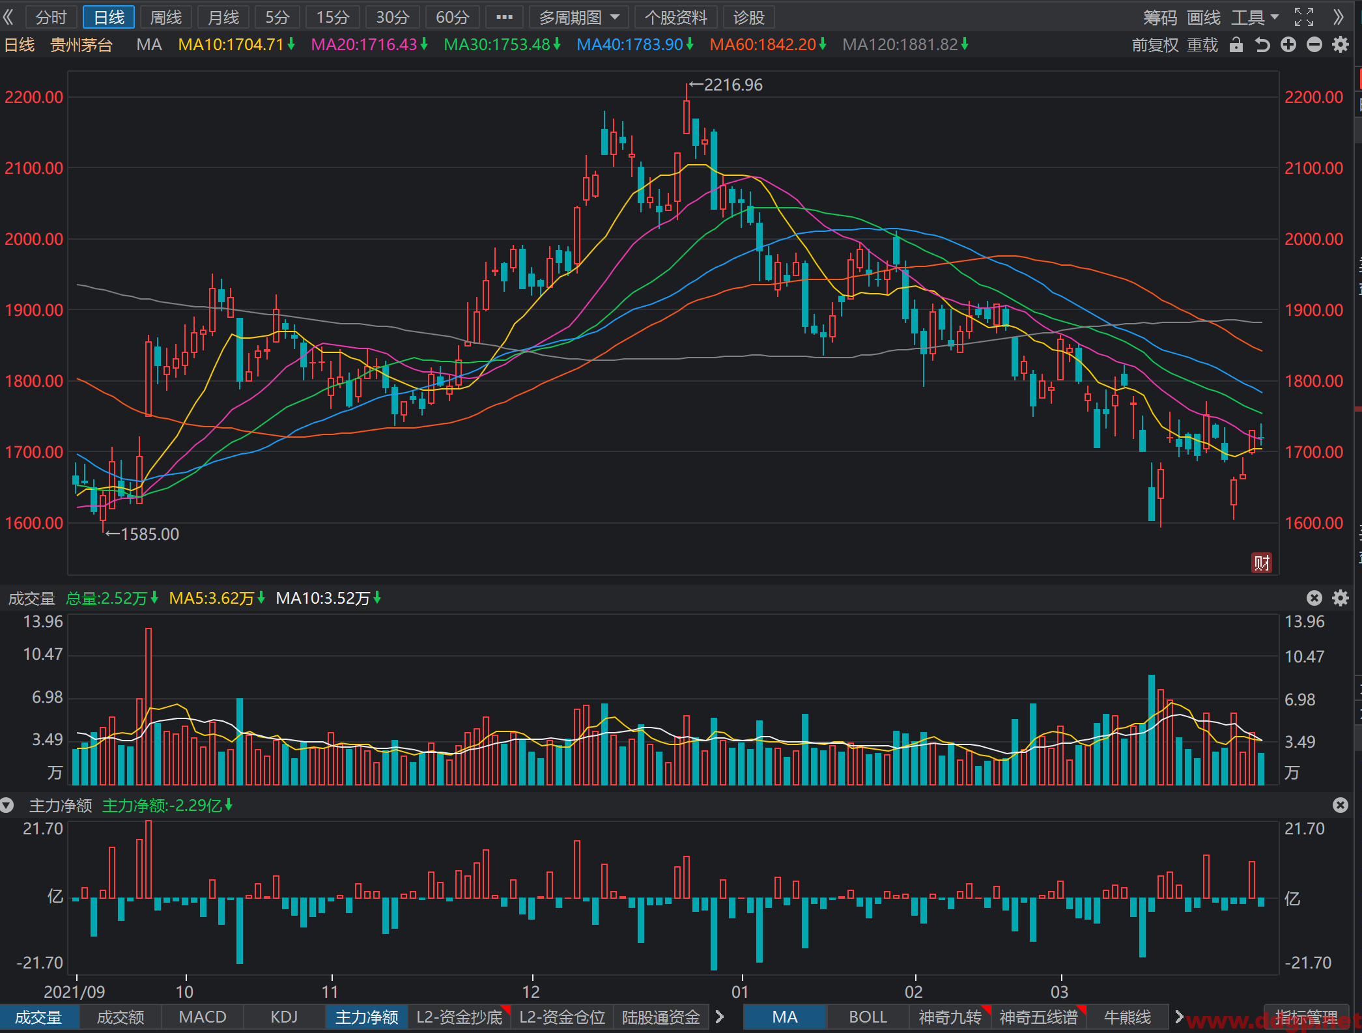Click the more periods ellipsis button
This screenshot has width=1362, height=1033.
(x=504, y=17)
